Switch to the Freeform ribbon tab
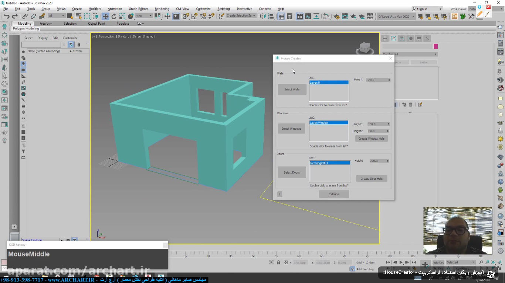The image size is (505, 283). coord(46,24)
